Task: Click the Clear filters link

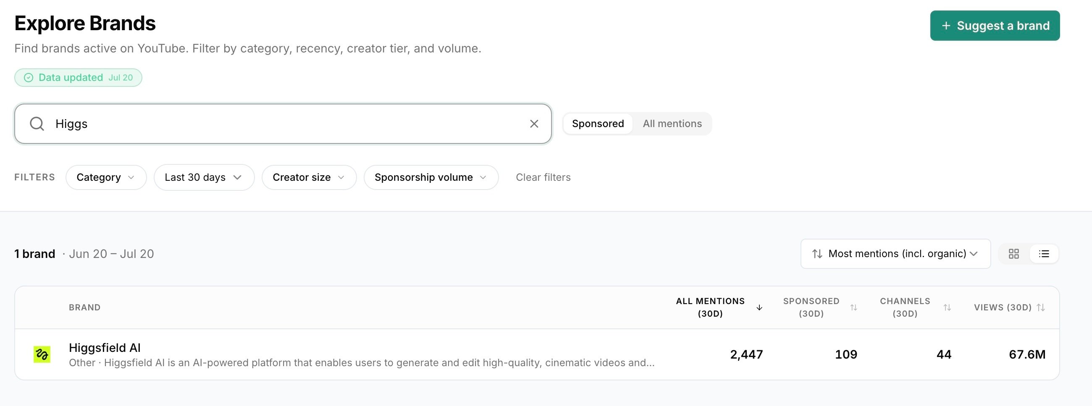Action: click(543, 177)
